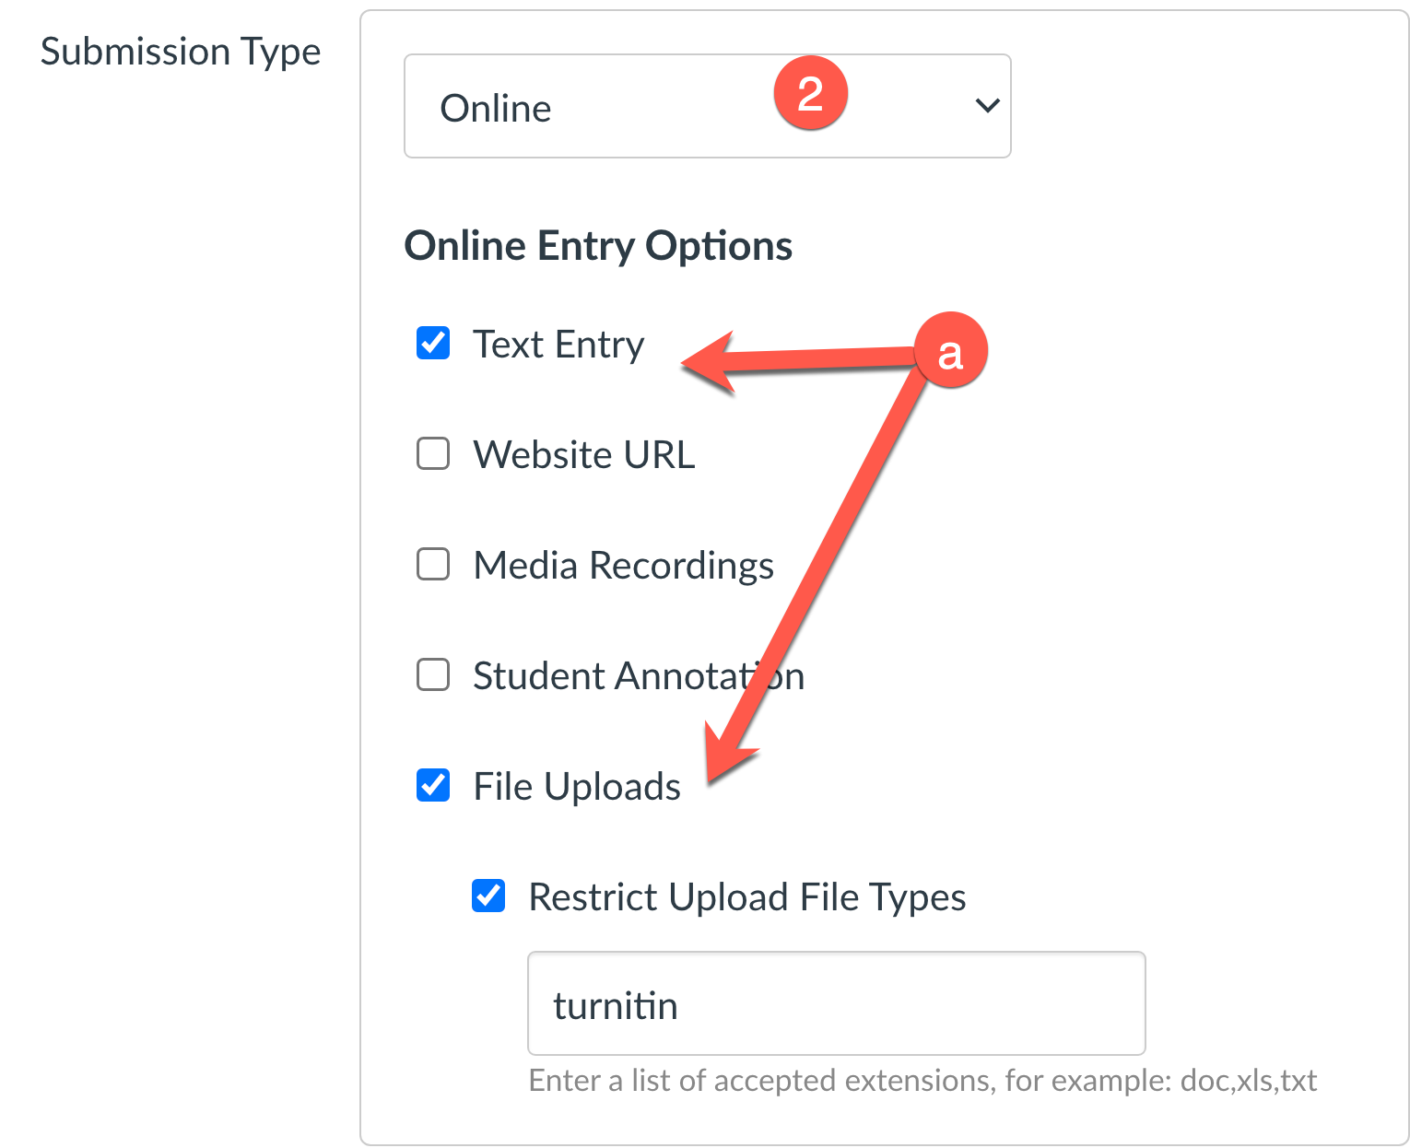Click the dropdown chevron arrow
Viewport: 1410px width, 1148px height.
click(x=987, y=106)
